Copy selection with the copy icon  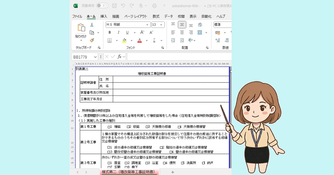[x=92, y=33]
